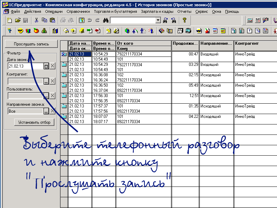This screenshot has width=277, height=208.
Task: Click the toolbar search text box
Action: pos(133,20)
